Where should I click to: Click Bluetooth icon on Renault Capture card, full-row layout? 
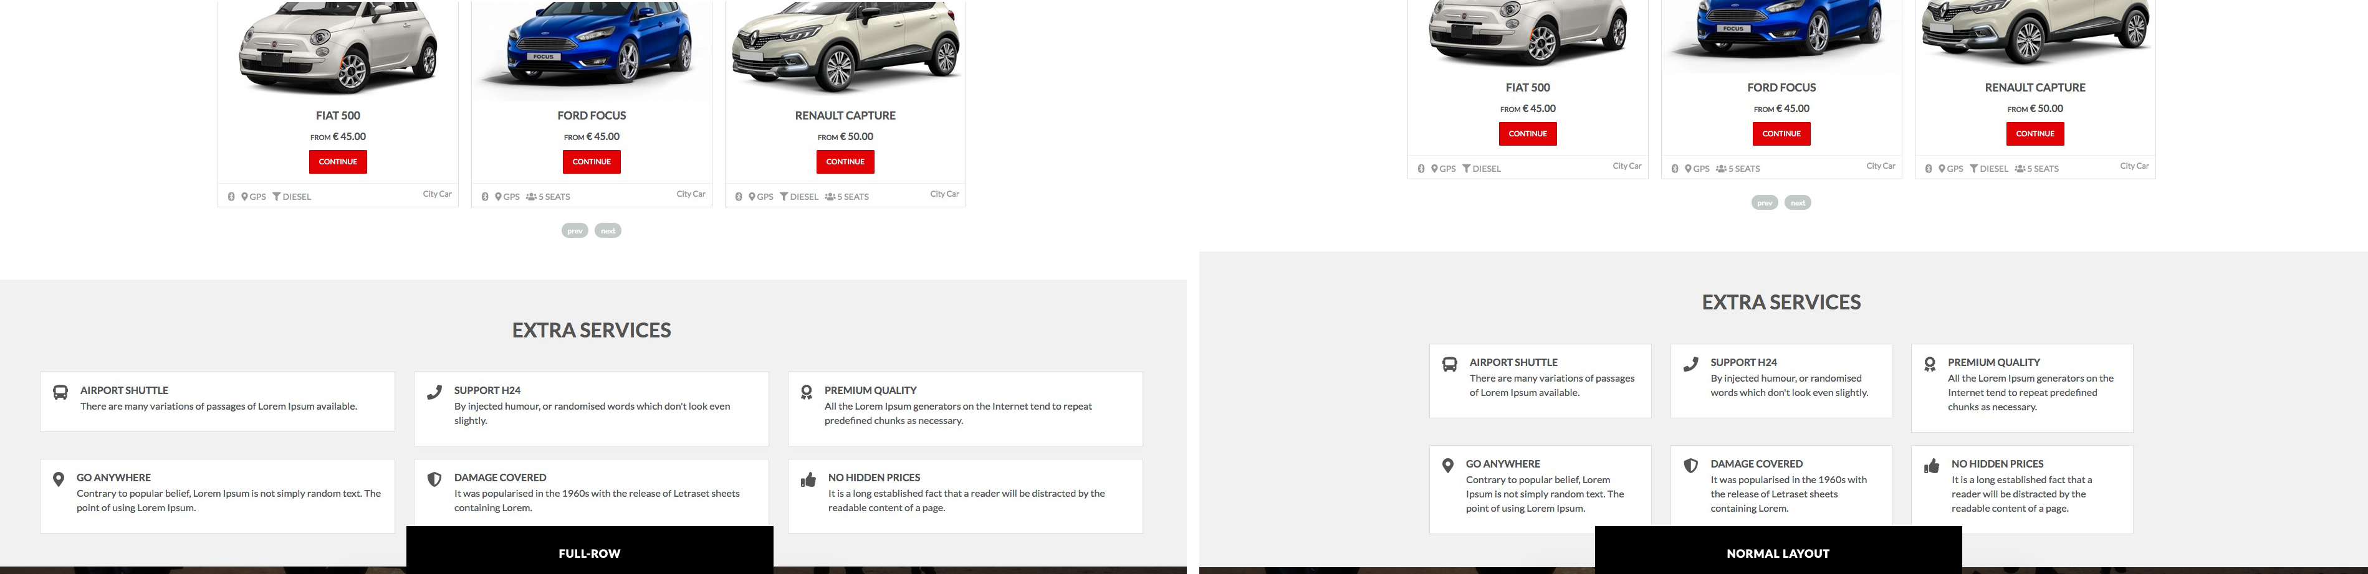click(x=739, y=197)
